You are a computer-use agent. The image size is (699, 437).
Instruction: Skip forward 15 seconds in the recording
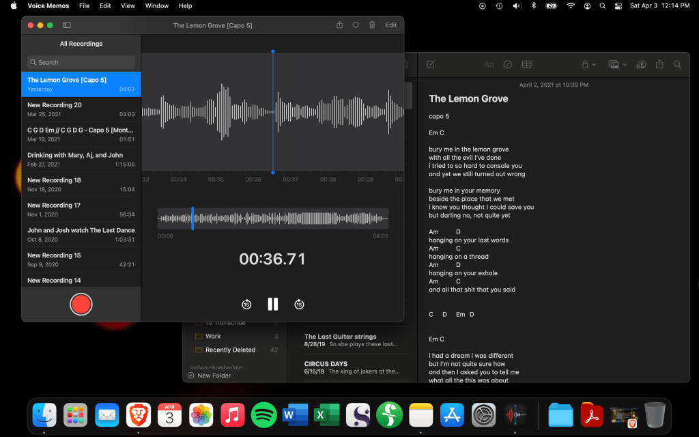(x=299, y=305)
